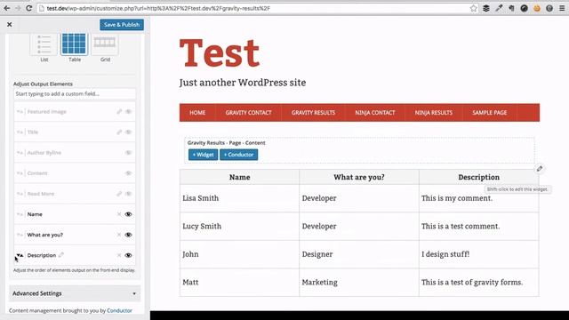Open the SAMPLE PAGE menu item

(490, 113)
